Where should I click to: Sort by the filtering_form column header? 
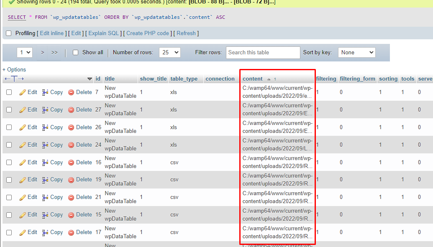357,79
